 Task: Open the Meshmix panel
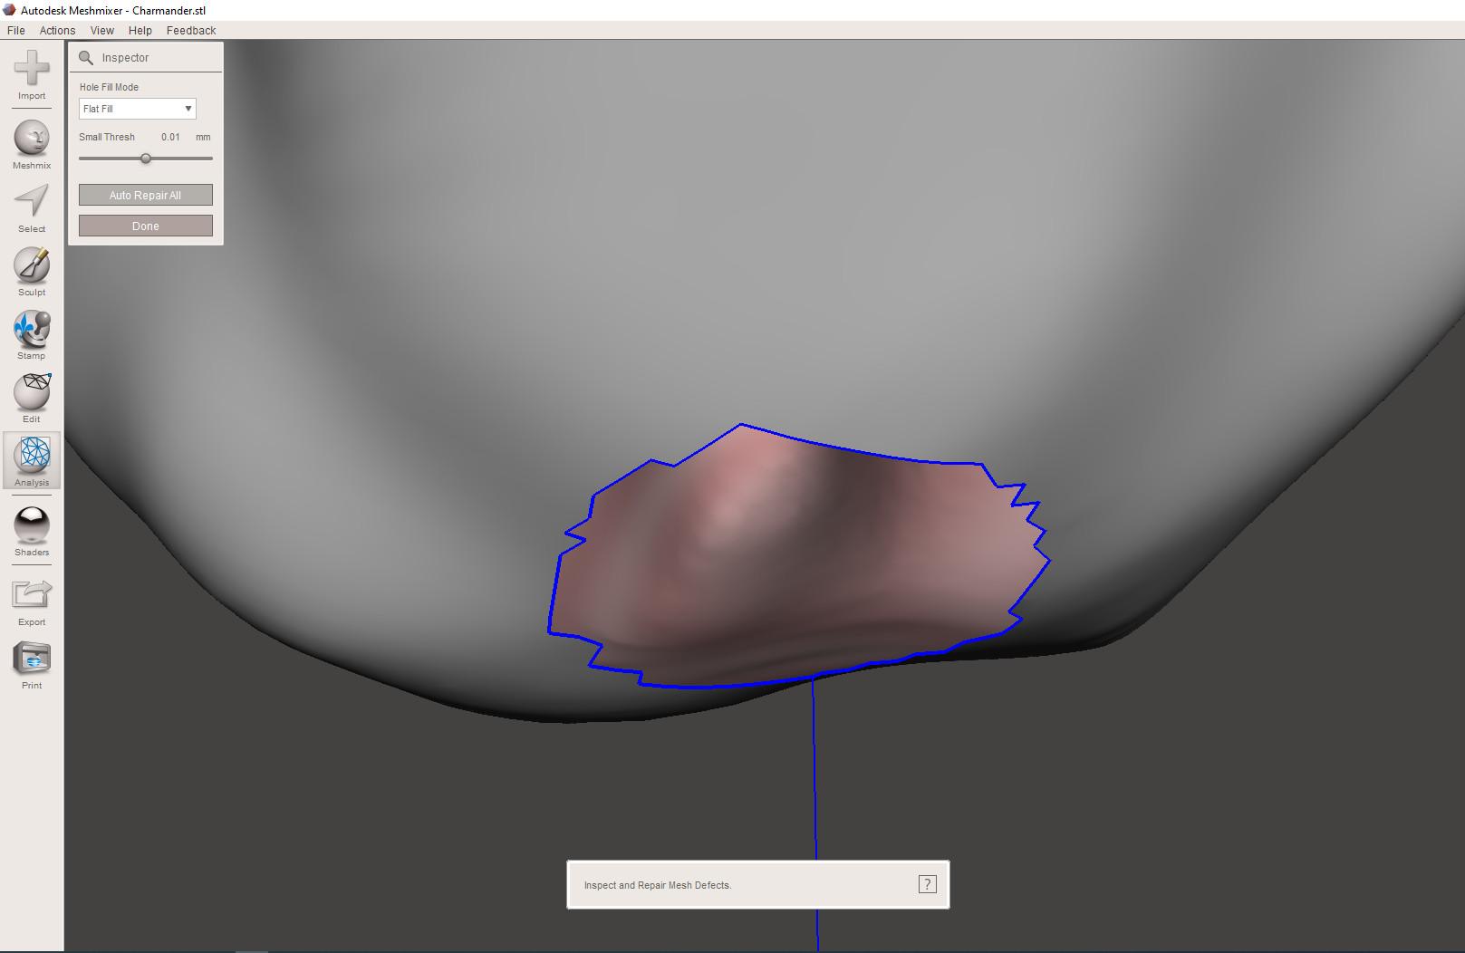tap(32, 144)
